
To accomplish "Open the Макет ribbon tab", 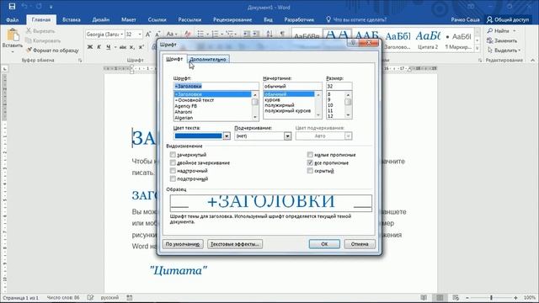I will [129, 19].
